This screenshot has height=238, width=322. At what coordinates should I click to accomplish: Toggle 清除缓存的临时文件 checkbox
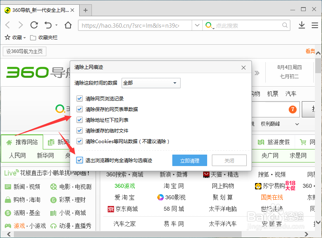80,130
